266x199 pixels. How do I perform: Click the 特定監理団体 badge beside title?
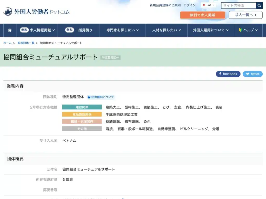(x=110, y=58)
